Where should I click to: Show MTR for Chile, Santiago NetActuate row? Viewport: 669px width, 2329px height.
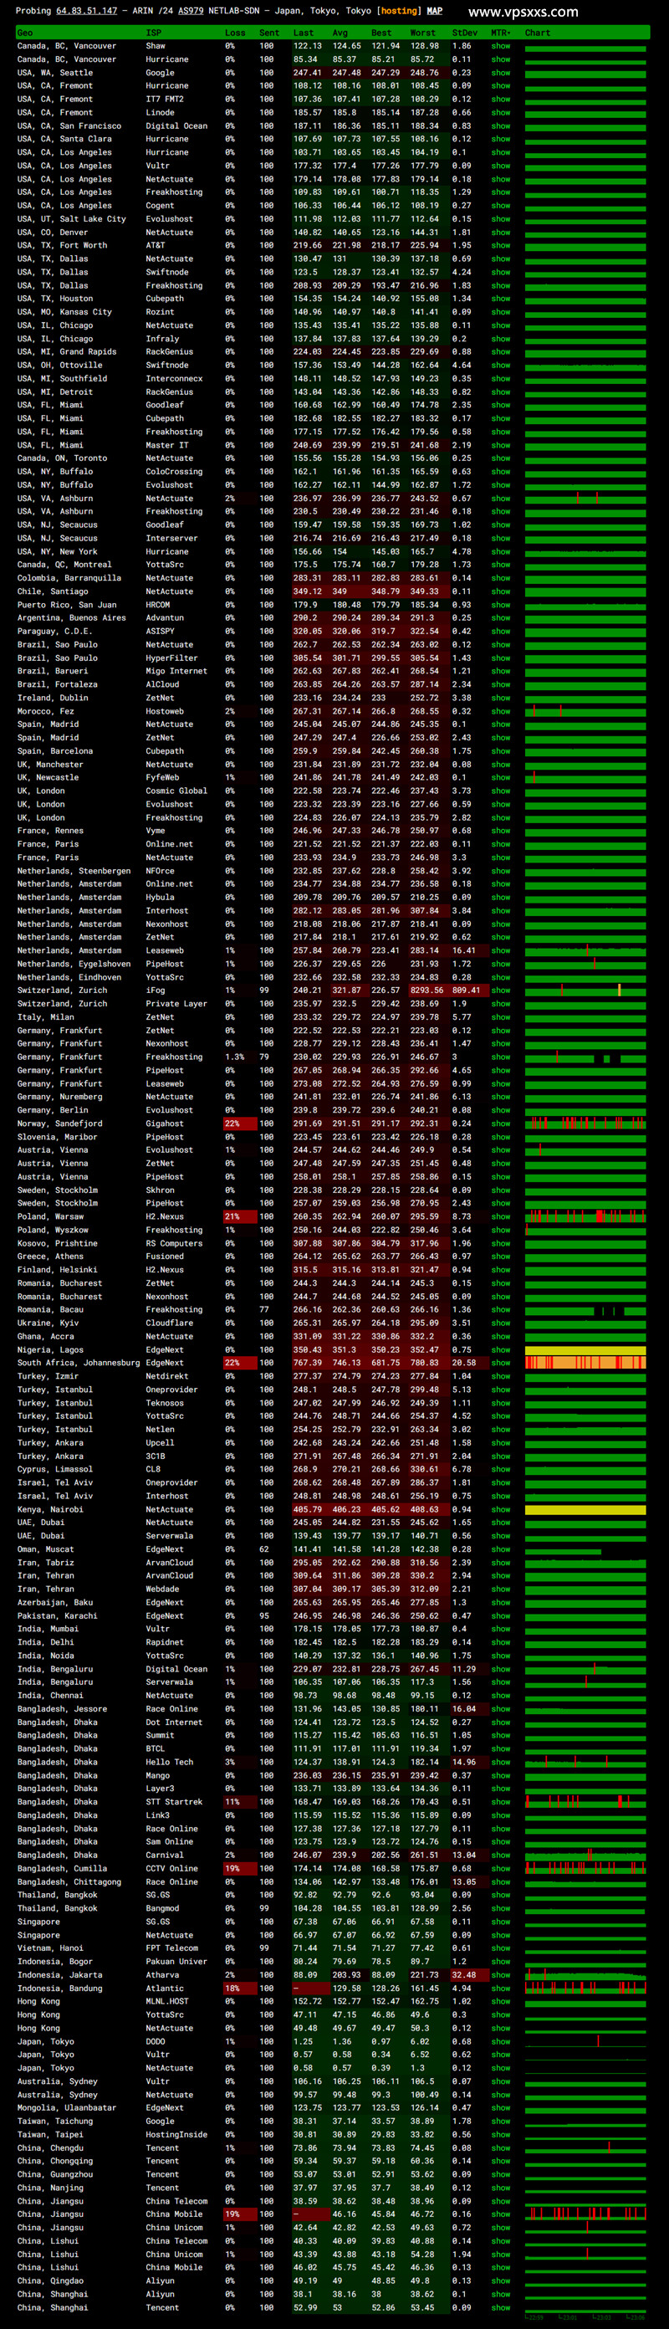tap(500, 592)
